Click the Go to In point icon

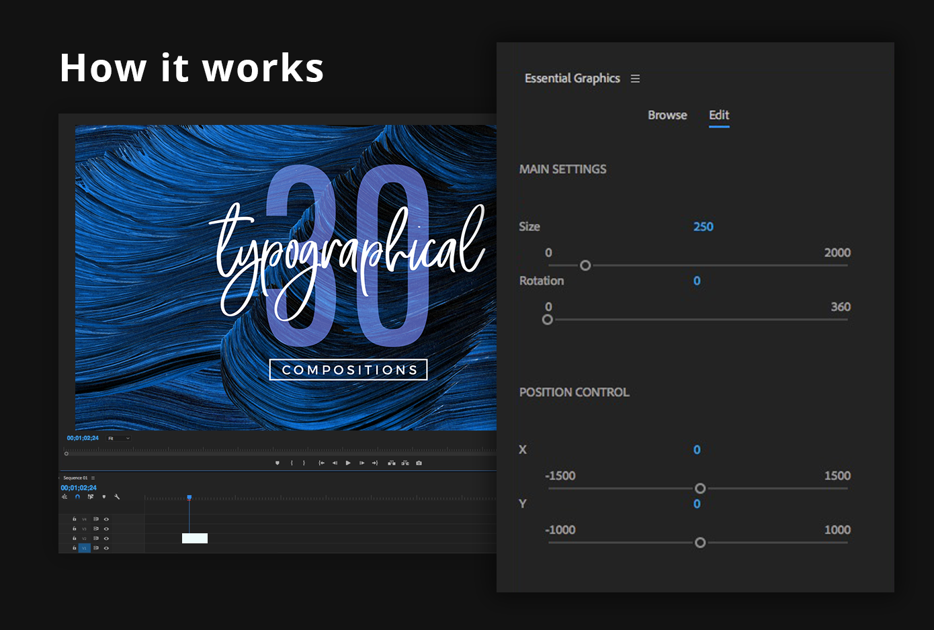pyautogui.click(x=321, y=463)
